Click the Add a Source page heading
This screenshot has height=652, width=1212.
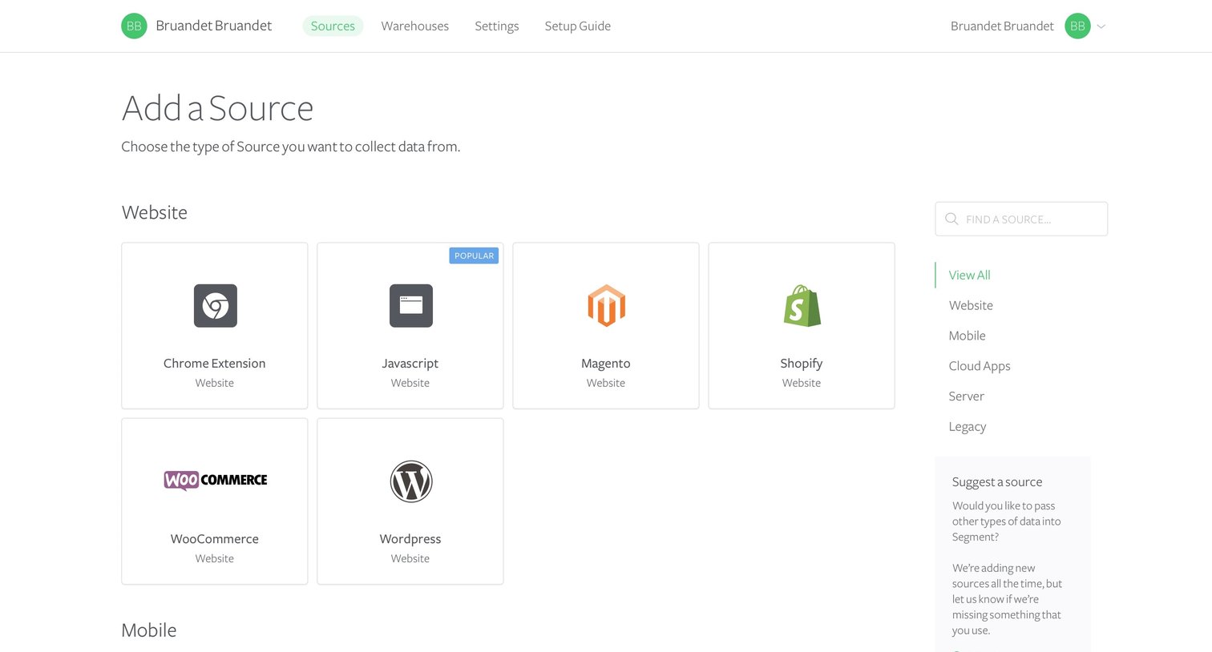point(217,108)
